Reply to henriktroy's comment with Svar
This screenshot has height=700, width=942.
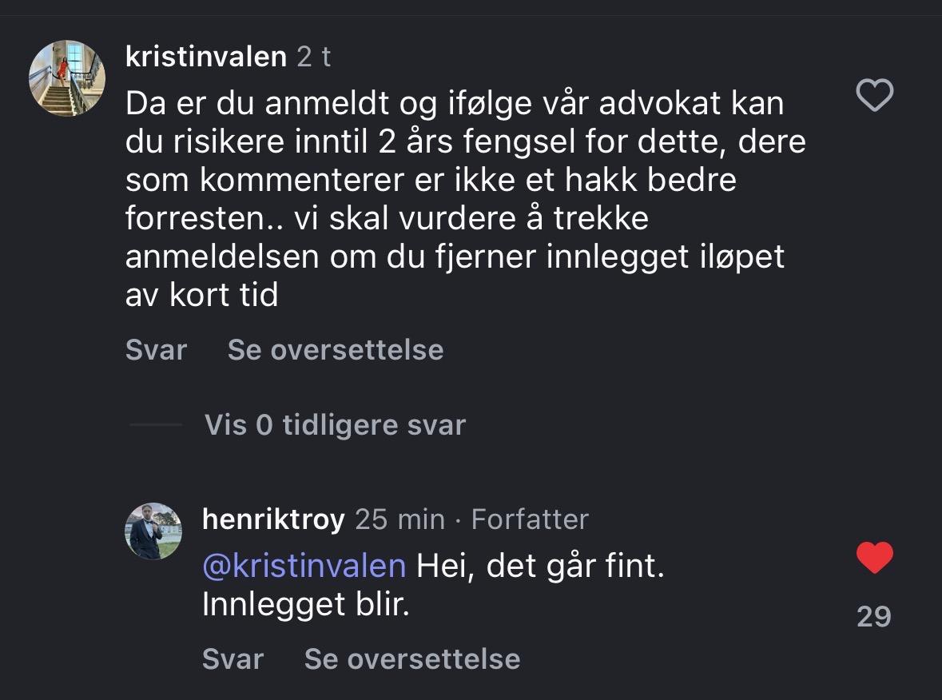pyautogui.click(x=233, y=658)
